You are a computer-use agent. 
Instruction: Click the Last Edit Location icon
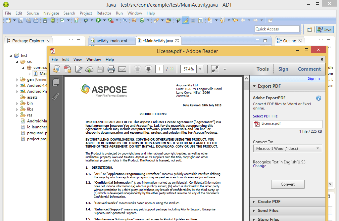(235, 20)
